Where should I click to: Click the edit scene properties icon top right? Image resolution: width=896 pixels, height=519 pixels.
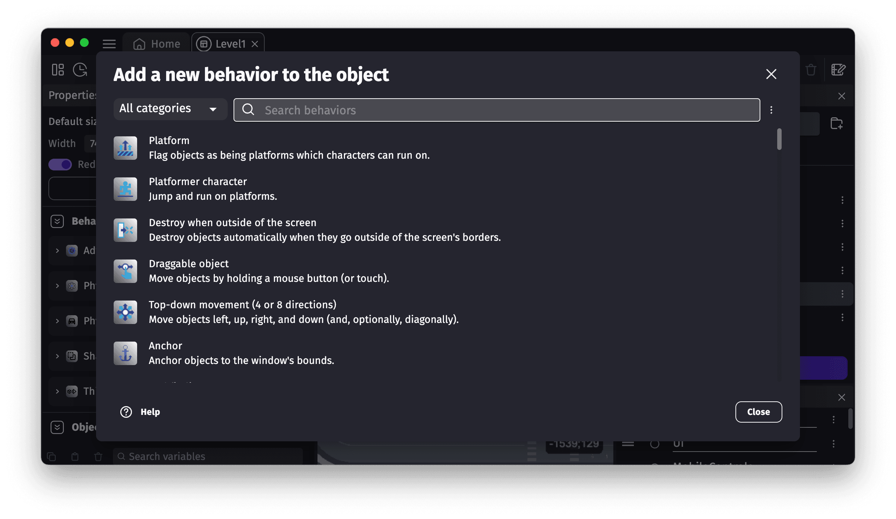click(838, 70)
